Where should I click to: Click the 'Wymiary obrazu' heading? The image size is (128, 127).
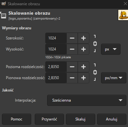pyautogui.click(x=17, y=28)
